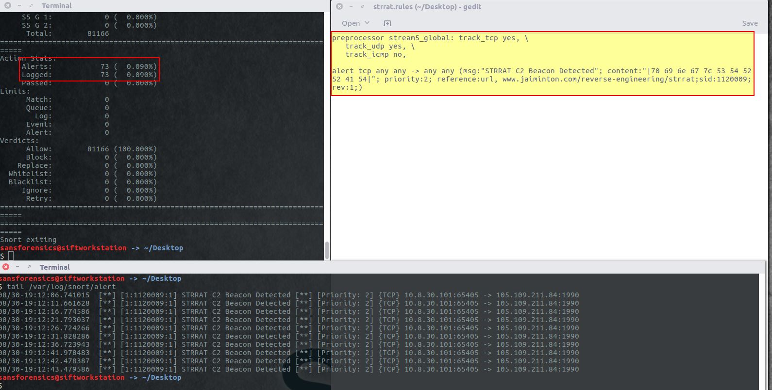This screenshot has height=390, width=772.
Task: Click the 'Queue: 0' row in Terminal
Action: 67,108
